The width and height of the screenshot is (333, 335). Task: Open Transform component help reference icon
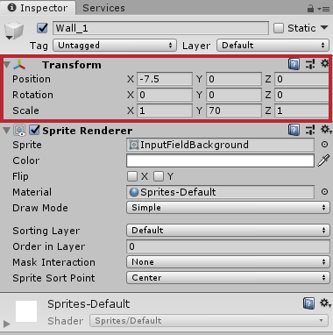(294, 64)
